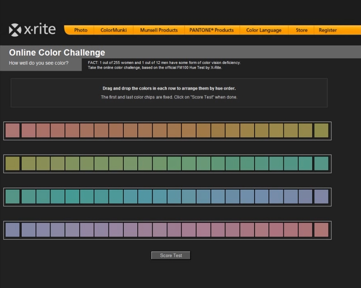Click the Register link
361x288 pixels.
coord(328,30)
